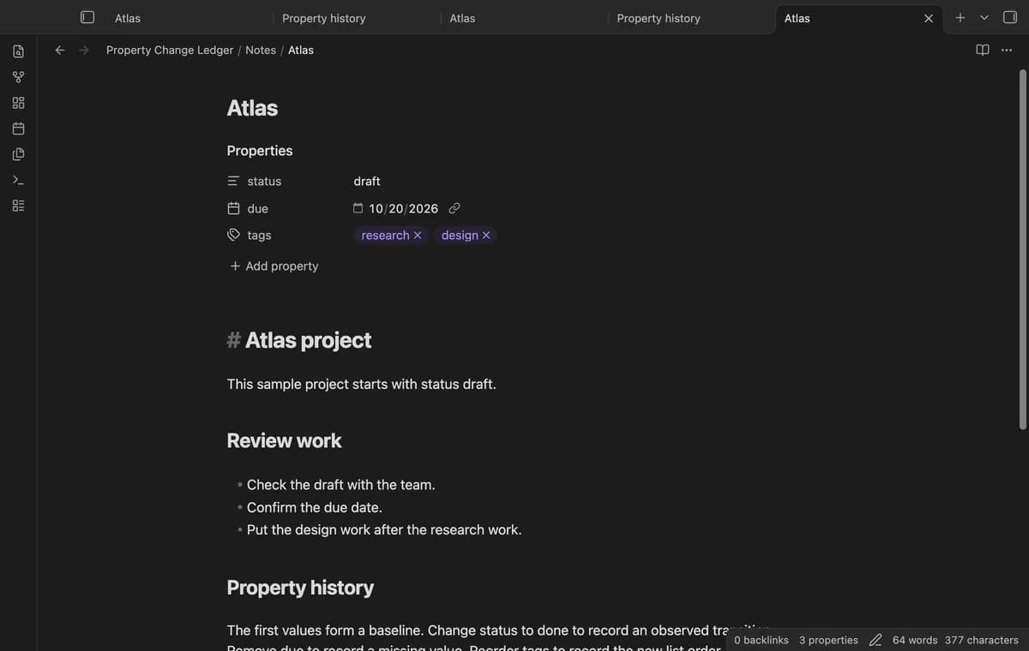Click the link icon after the due date

pyautogui.click(x=454, y=208)
